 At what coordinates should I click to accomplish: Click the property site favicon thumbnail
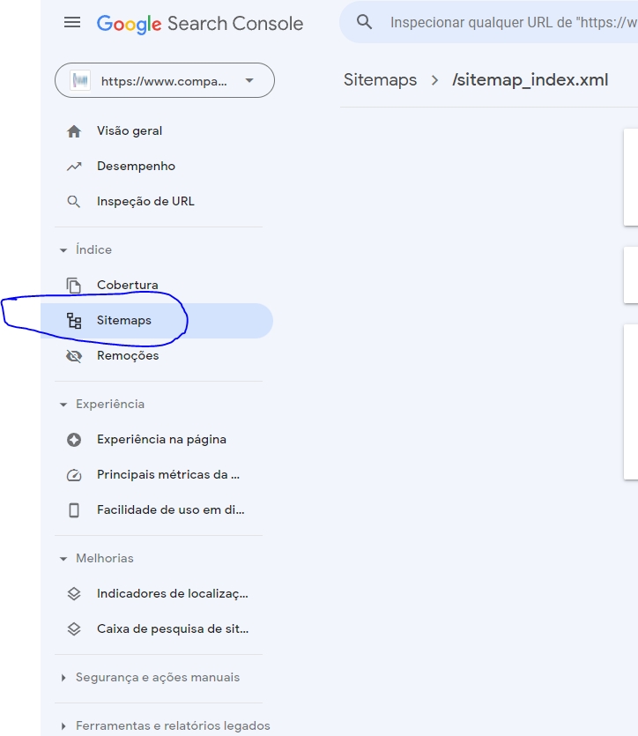click(80, 81)
